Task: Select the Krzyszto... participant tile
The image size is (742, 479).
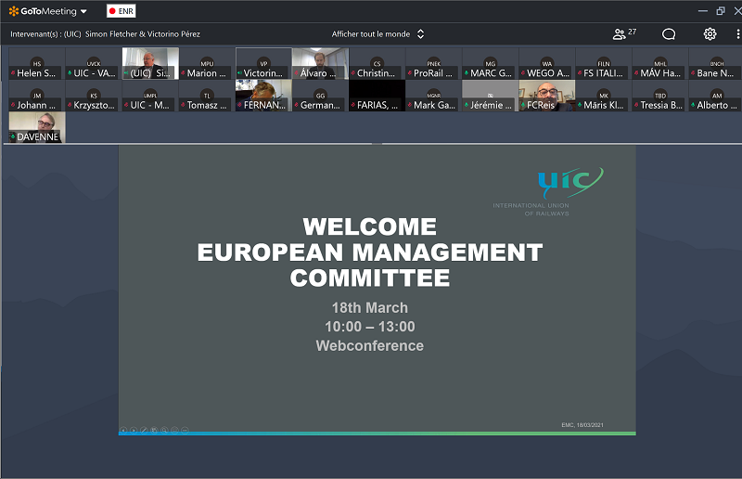Action: point(94,96)
